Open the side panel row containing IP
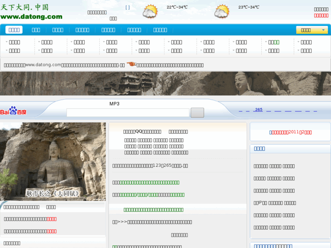The image size is (331, 248). 275,203
